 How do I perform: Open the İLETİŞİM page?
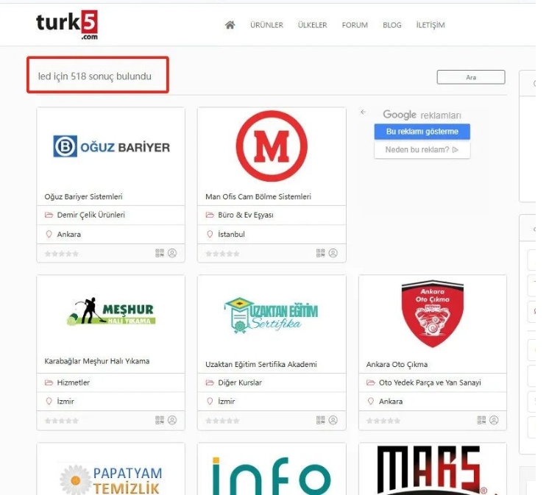(430, 25)
